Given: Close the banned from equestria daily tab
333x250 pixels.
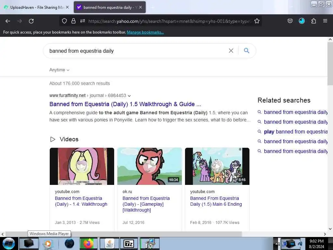Looking at the screenshot, I should (140, 7).
